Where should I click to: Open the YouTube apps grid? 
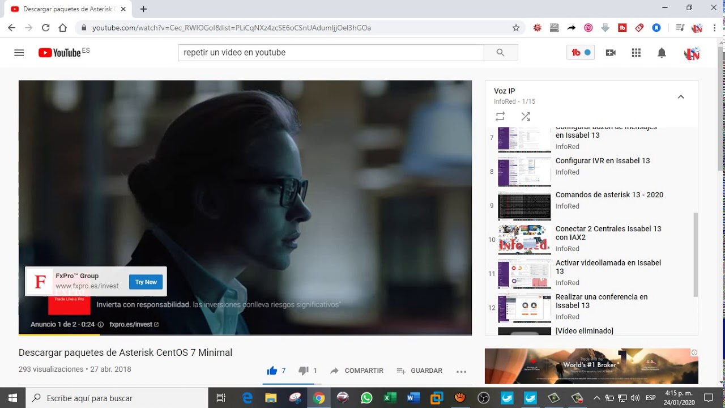tap(636, 53)
